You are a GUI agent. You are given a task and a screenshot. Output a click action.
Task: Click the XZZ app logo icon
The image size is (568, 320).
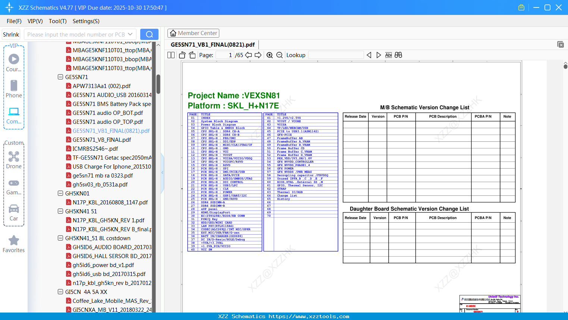coord(9,7)
